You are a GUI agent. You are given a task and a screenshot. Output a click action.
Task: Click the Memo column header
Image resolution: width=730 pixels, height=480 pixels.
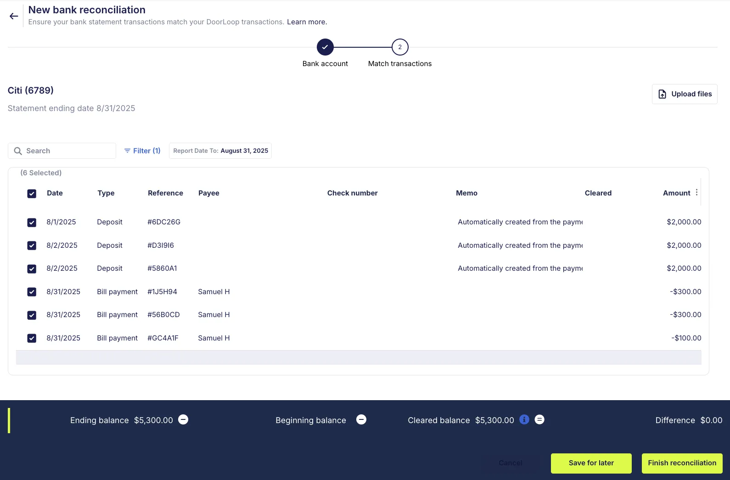tap(466, 193)
